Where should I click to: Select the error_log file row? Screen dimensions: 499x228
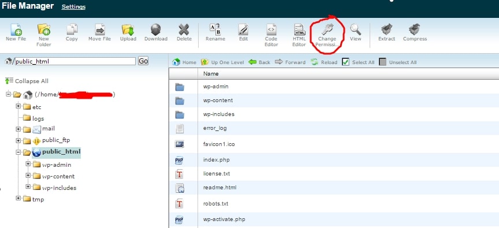334,129
